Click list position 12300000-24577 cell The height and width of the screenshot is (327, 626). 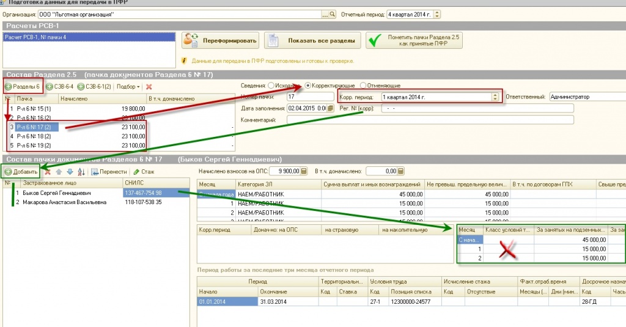414,301
